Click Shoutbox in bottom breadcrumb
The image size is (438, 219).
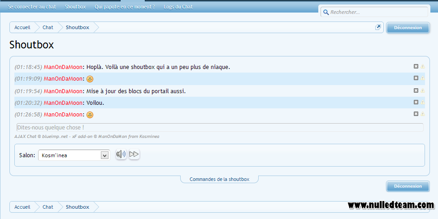pos(78,207)
